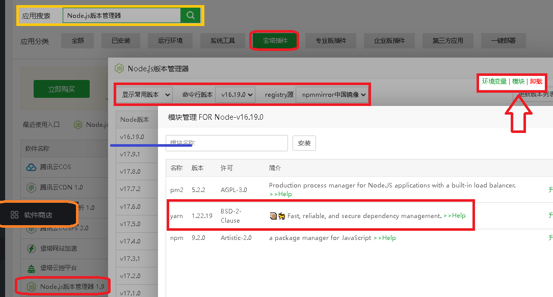Click the 堡塔网站加速 lightning icon

click(x=32, y=249)
